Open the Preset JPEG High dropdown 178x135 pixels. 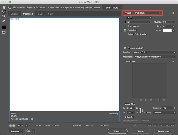[146, 13]
